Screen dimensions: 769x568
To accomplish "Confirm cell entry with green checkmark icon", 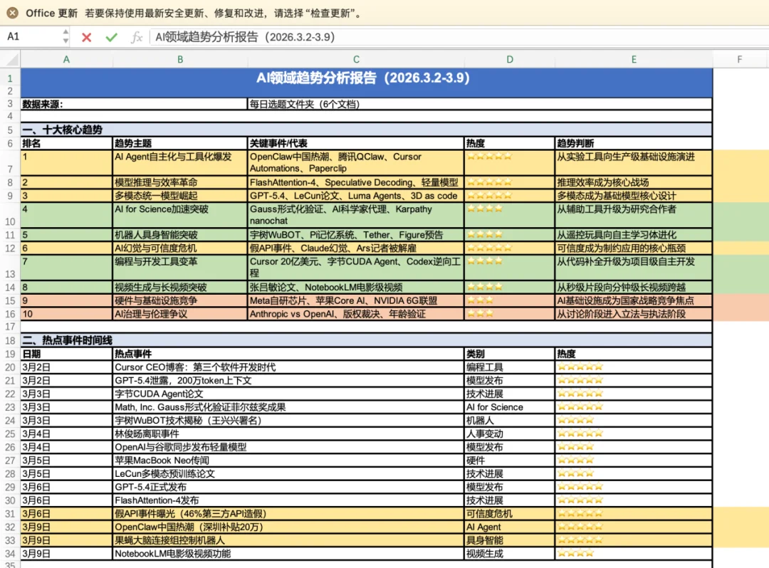I will pos(110,36).
